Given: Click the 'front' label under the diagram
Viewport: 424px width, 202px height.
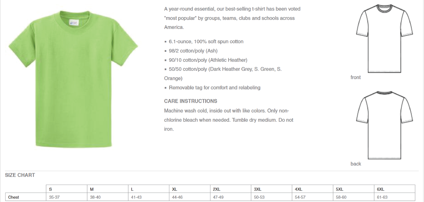Looking at the screenshot, I should click(x=356, y=77).
